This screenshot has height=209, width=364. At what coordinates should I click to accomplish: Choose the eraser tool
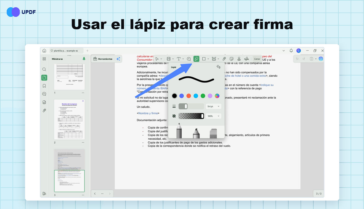point(213,134)
